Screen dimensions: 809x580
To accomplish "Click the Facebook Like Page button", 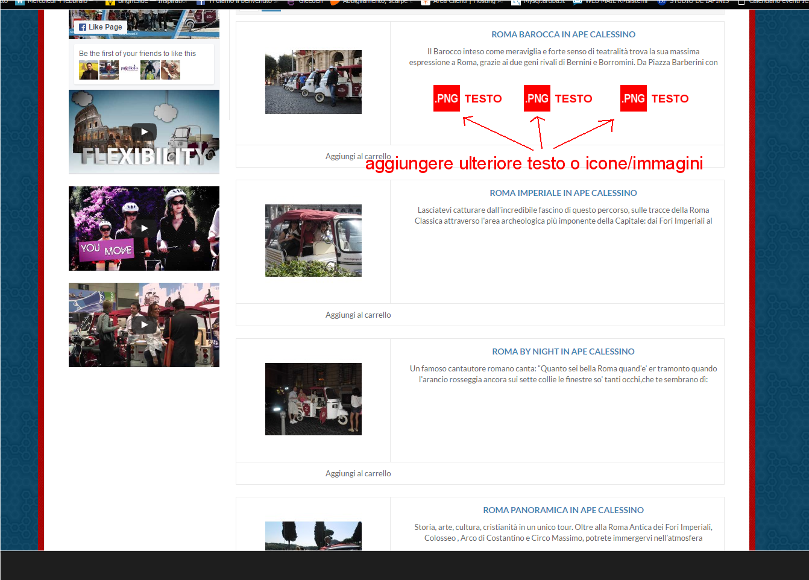I will pos(100,27).
